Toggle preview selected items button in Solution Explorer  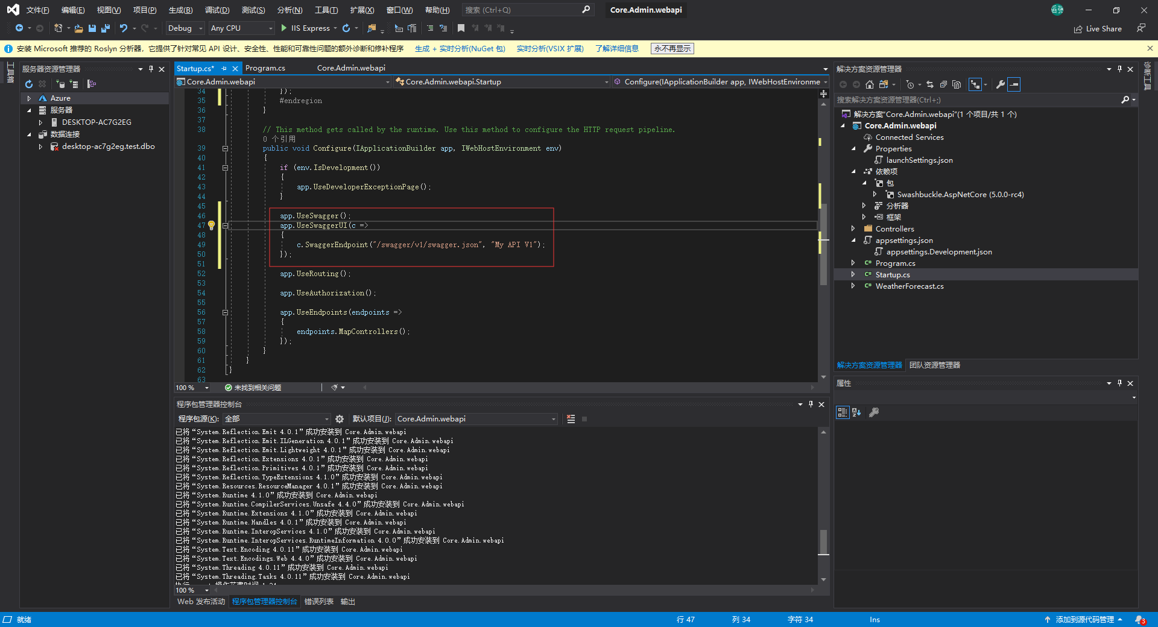click(1014, 84)
